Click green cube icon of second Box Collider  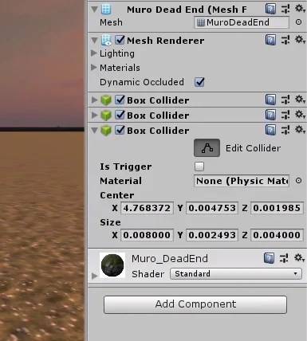tap(106, 116)
